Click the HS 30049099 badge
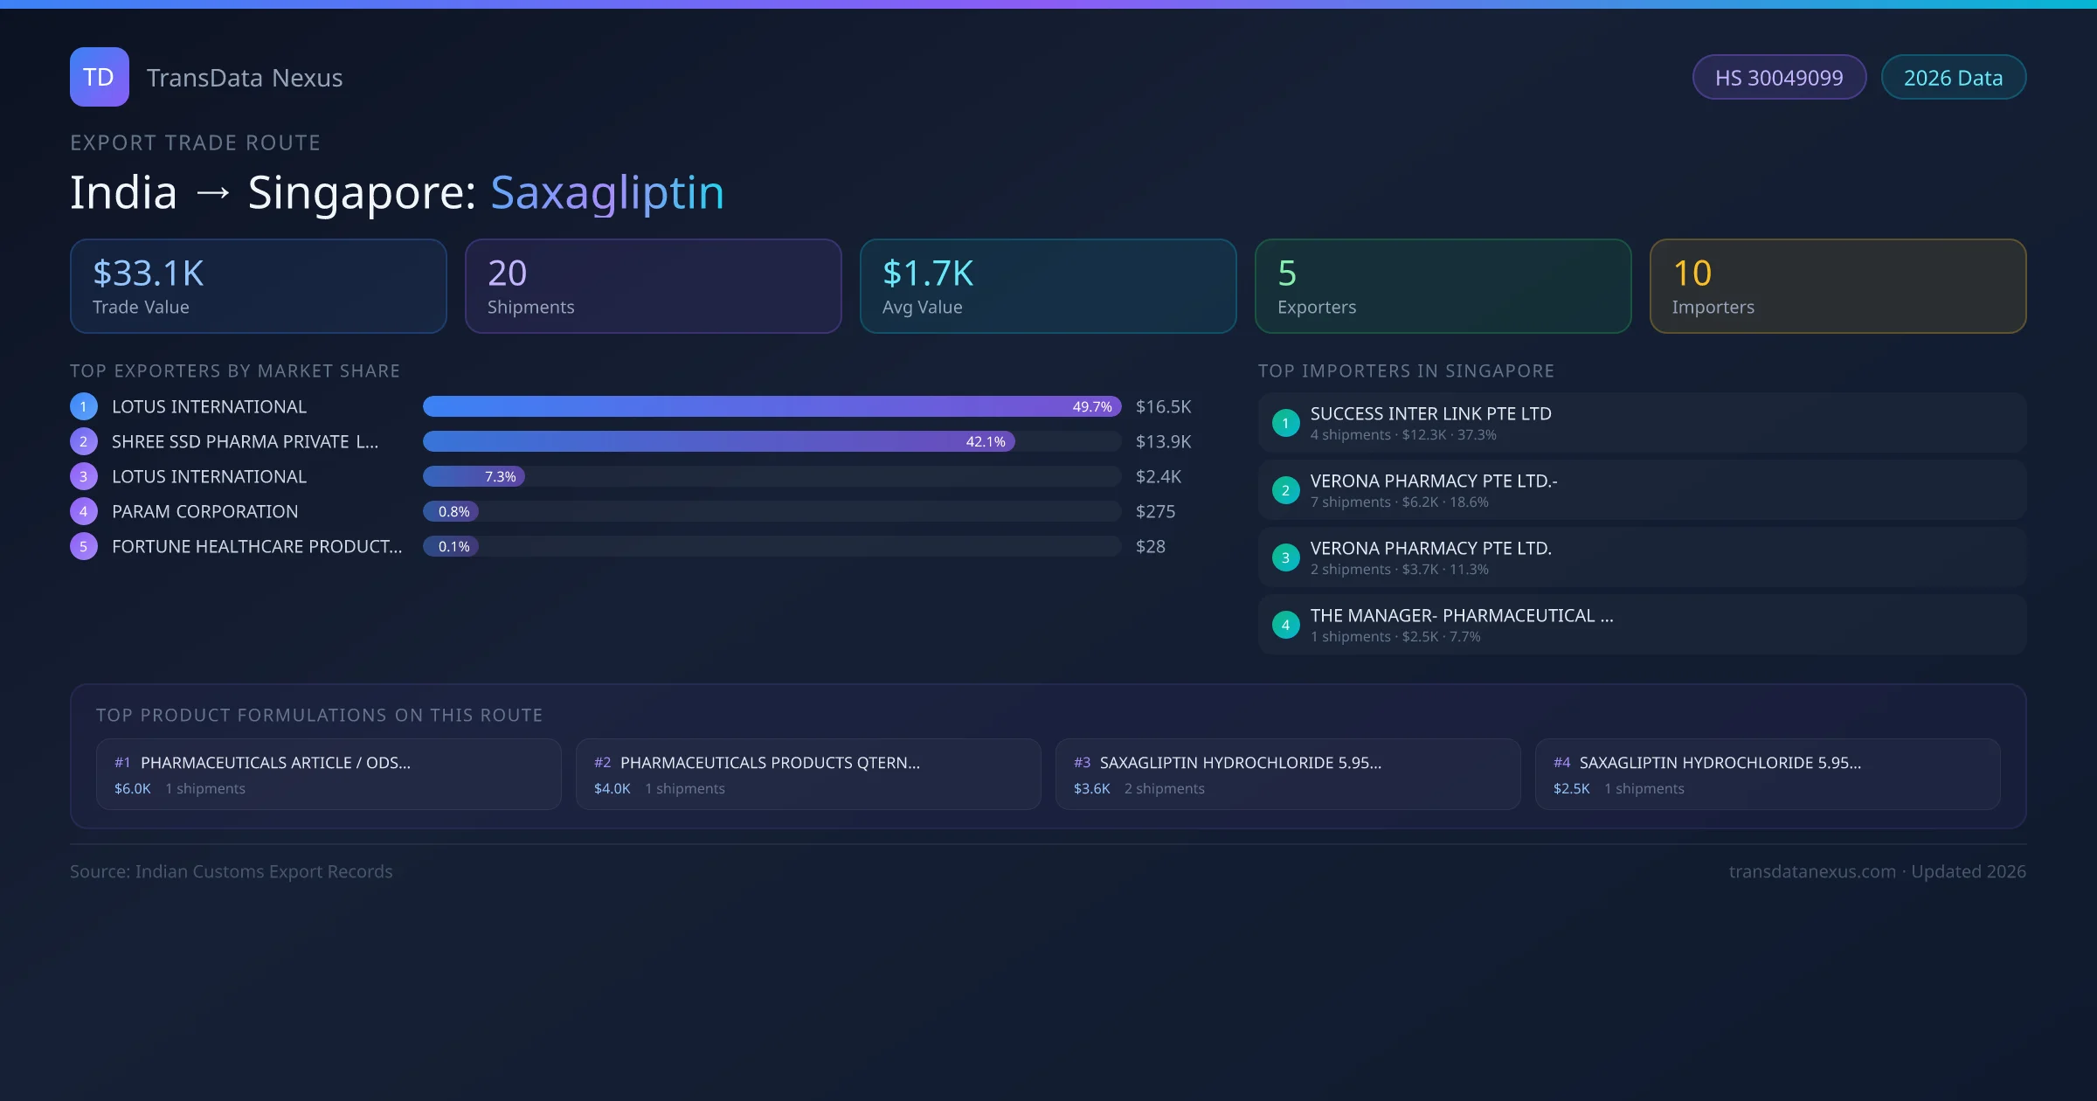 pyautogui.click(x=1778, y=78)
